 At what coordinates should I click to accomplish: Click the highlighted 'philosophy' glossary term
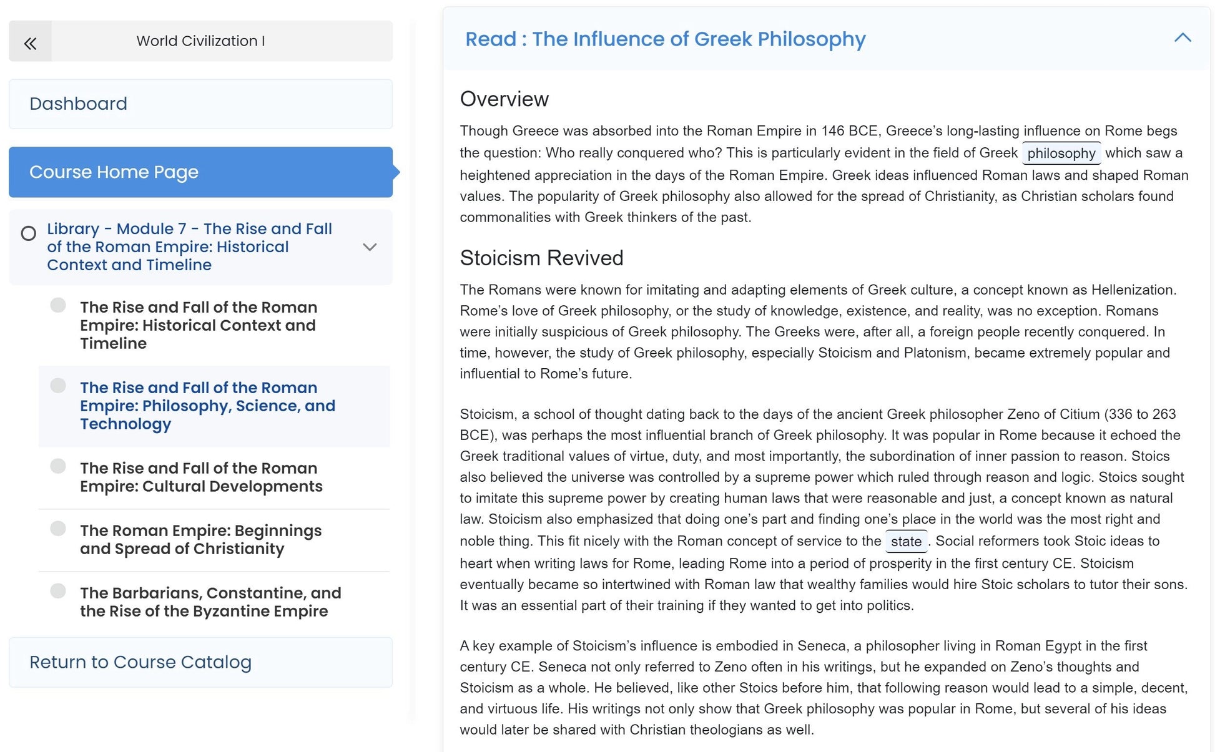1061,154
